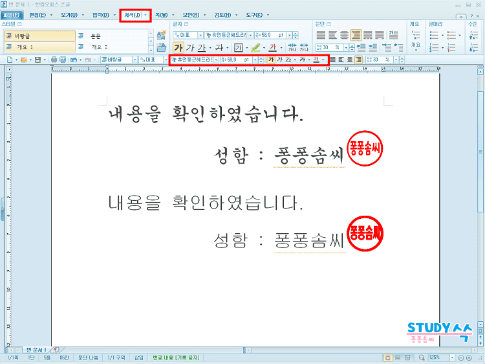Viewport: 485px width, 364px height.
Task: Open the 쪽(W) menu
Action: [x=161, y=15]
